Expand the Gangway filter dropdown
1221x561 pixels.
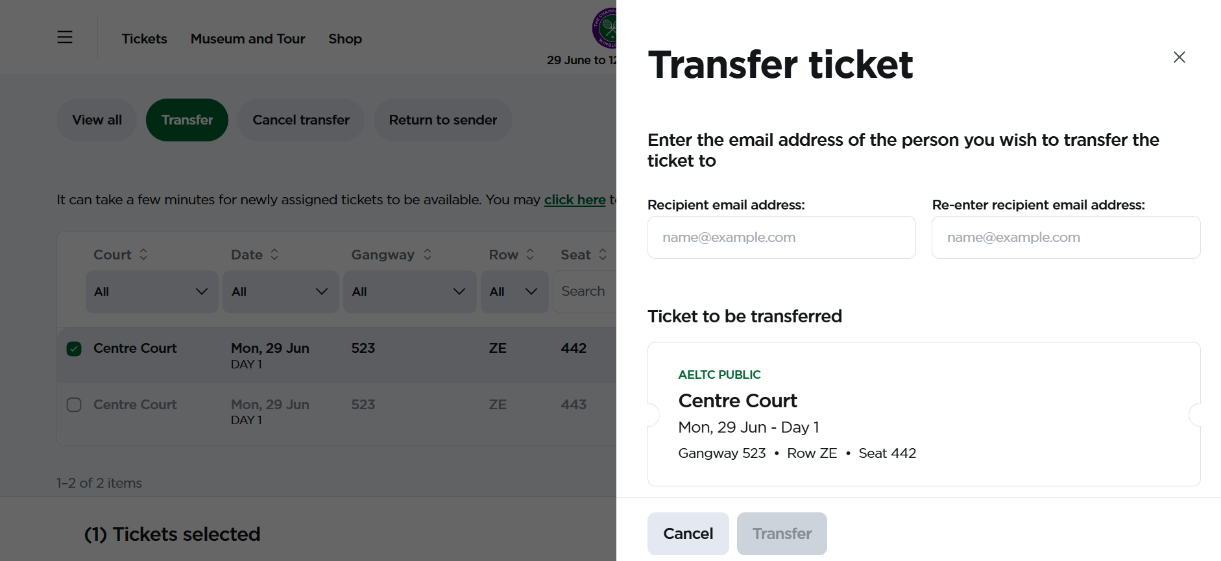pos(409,292)
